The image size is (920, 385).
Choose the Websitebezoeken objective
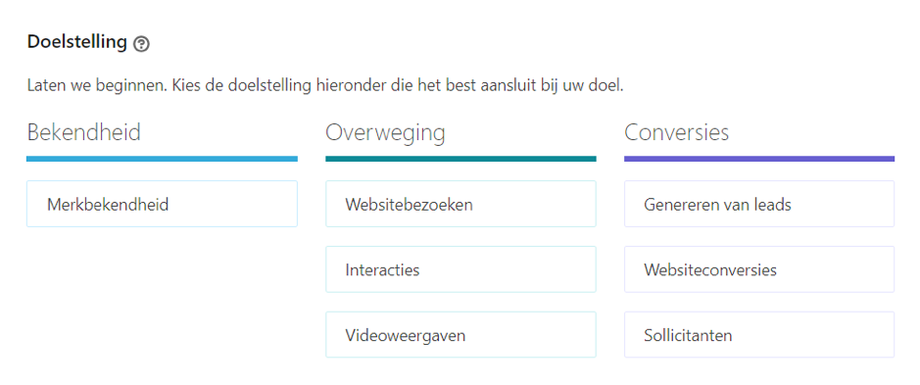coord(460,204)
